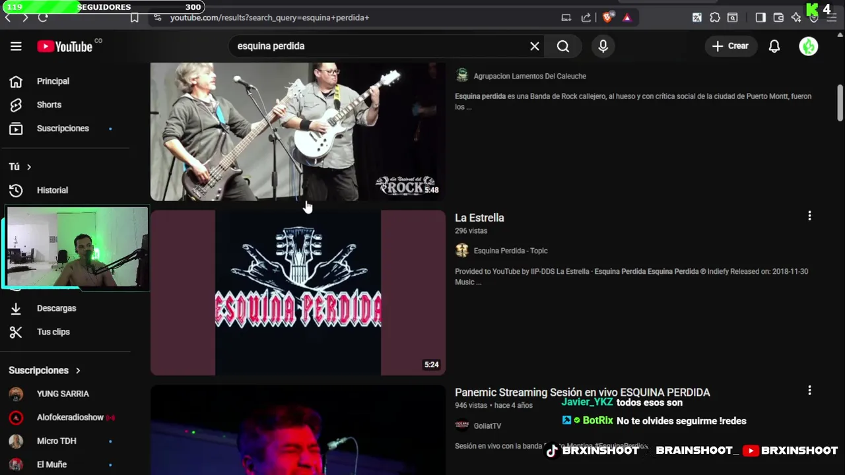Click the Shorts icon in sidebar
The image size is (845, 475).
16,105
